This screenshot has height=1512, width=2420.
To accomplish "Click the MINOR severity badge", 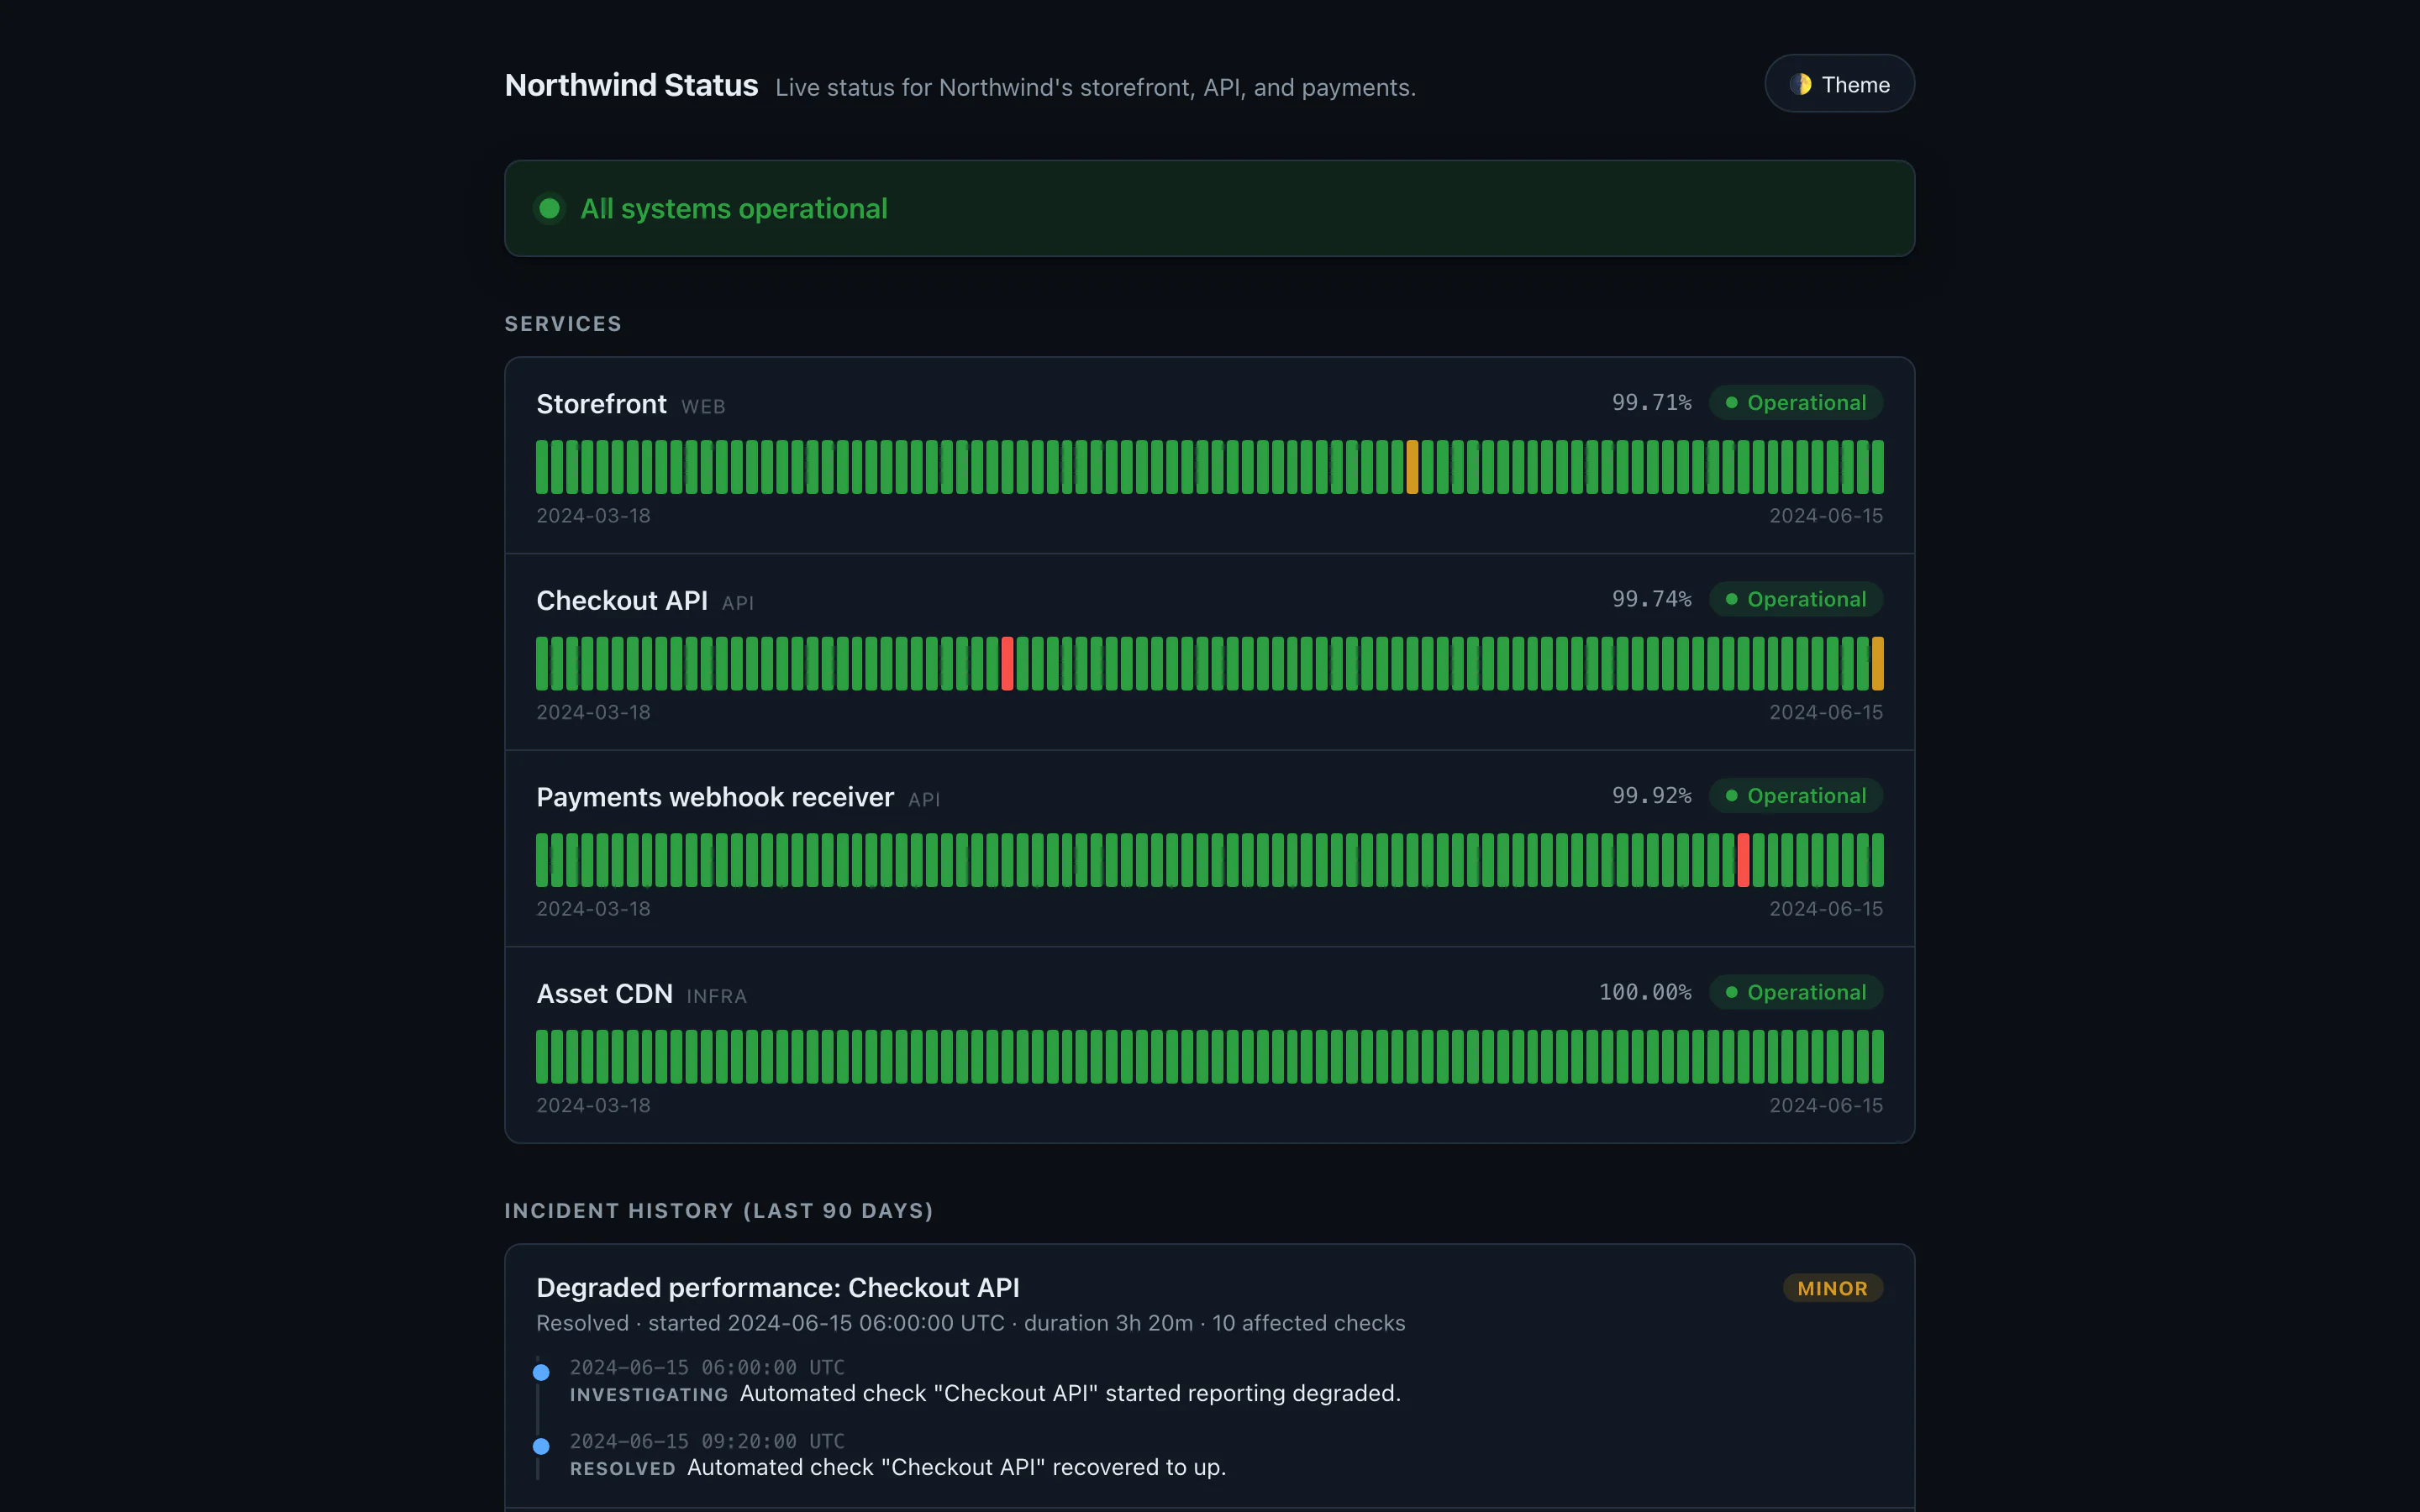I will (1832, 1289).
